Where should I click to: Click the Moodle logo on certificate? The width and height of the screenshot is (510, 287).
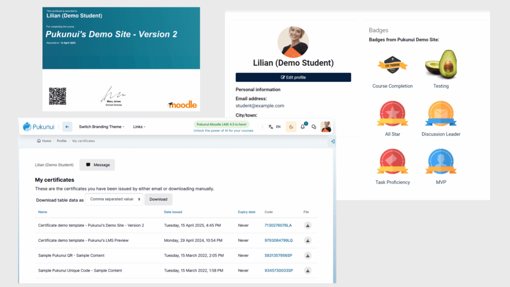coord(182,105)
